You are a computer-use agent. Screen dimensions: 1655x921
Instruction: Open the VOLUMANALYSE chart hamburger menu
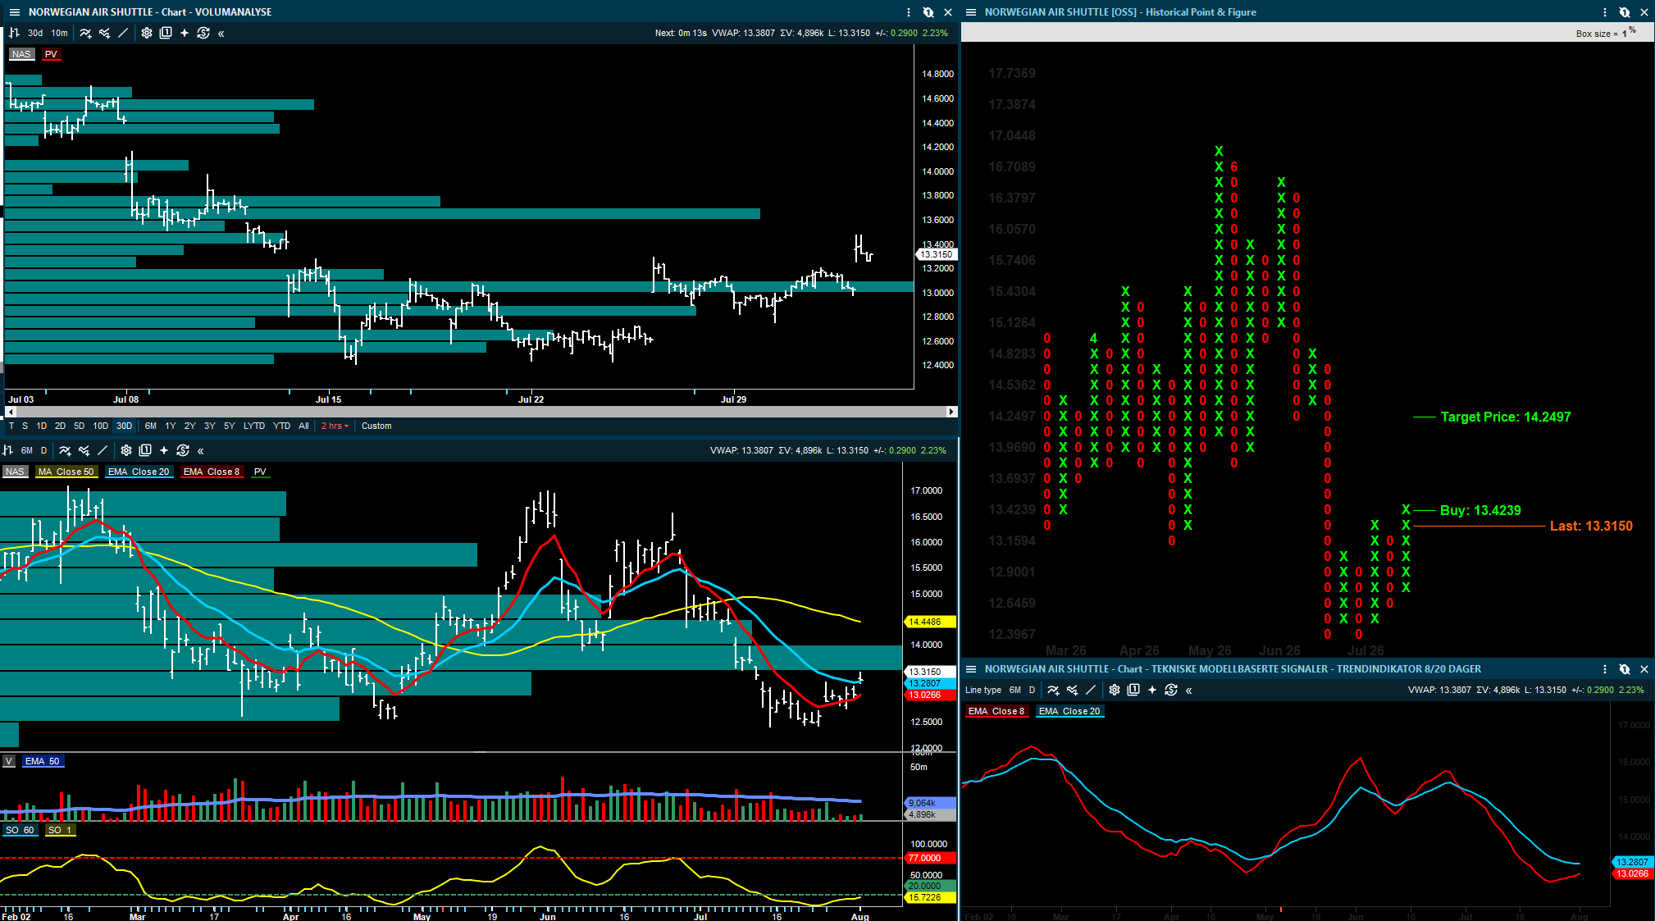coord(14,12)
